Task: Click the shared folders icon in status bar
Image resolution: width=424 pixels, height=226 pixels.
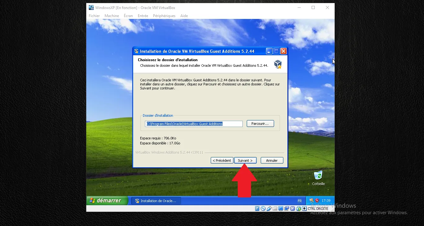Action: [x=275, y=208]
